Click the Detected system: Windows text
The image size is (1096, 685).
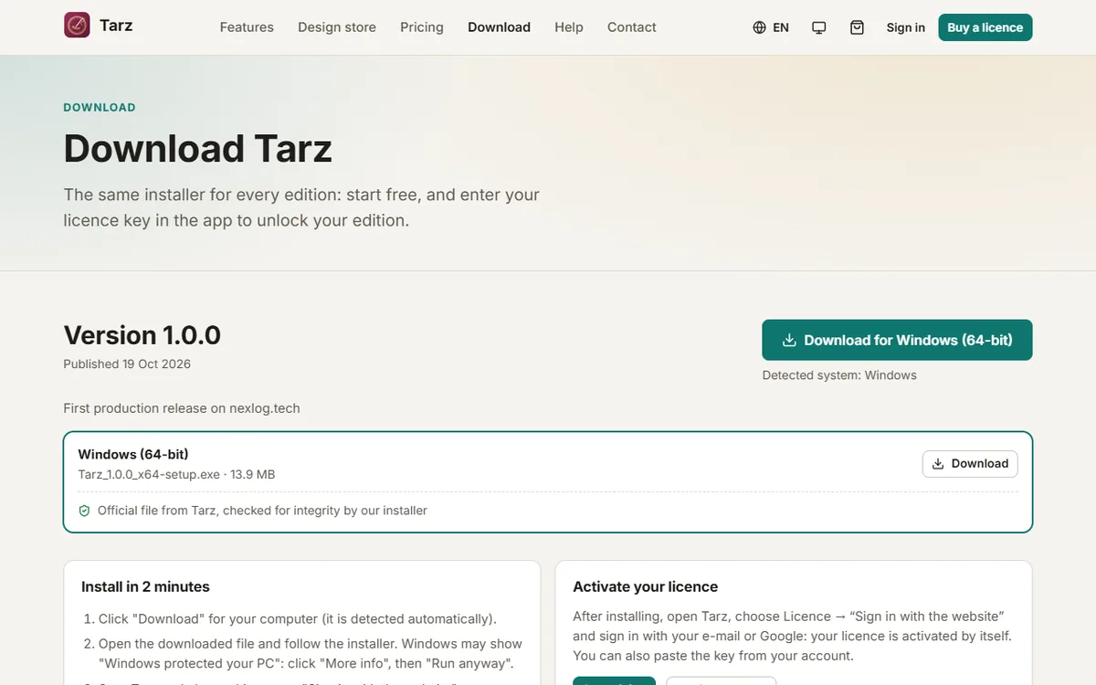839,374
